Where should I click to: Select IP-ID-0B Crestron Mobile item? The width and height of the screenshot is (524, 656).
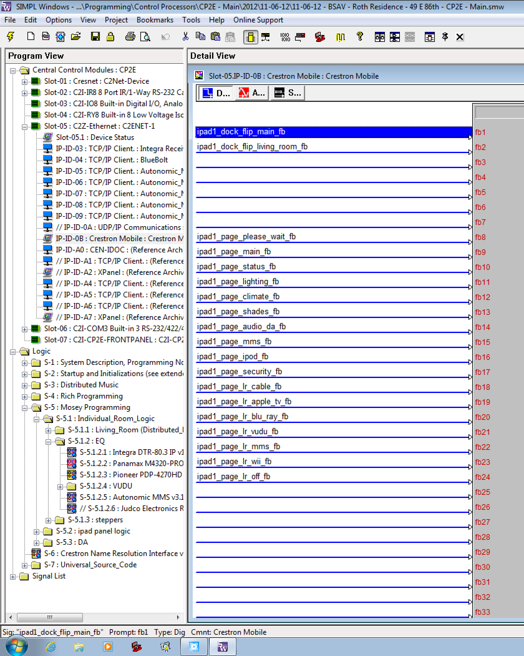tap(119, 239)
